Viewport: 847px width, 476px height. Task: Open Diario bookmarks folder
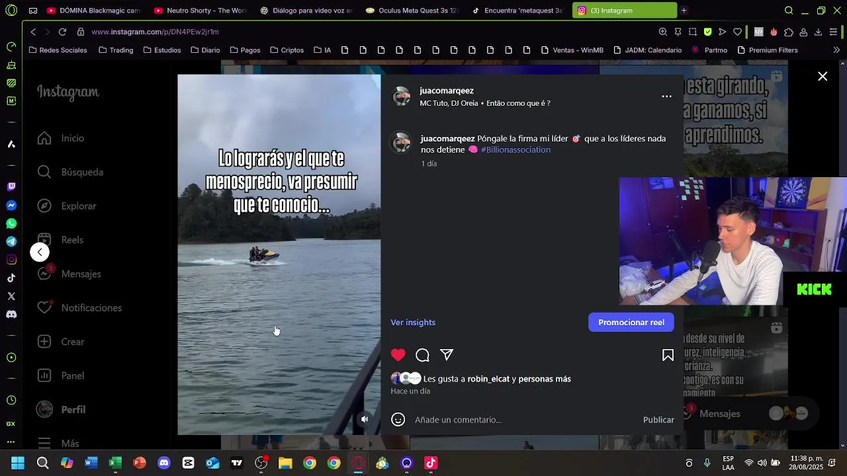pos(205,50)
